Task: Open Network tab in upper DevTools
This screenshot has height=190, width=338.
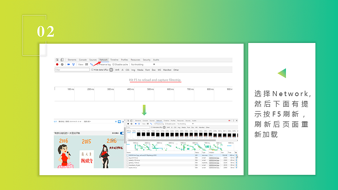Action: [104, 60]
